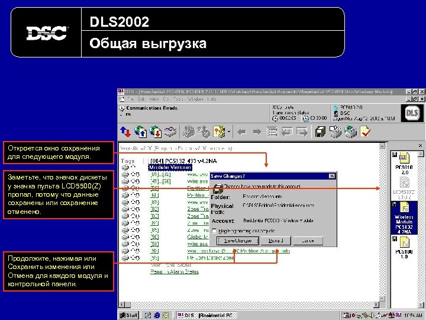426x320 pixels.
Task: Click the DLS logo in header
Action: coord(412,113)
